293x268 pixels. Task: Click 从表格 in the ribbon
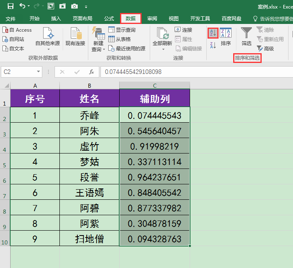(119, 39)
